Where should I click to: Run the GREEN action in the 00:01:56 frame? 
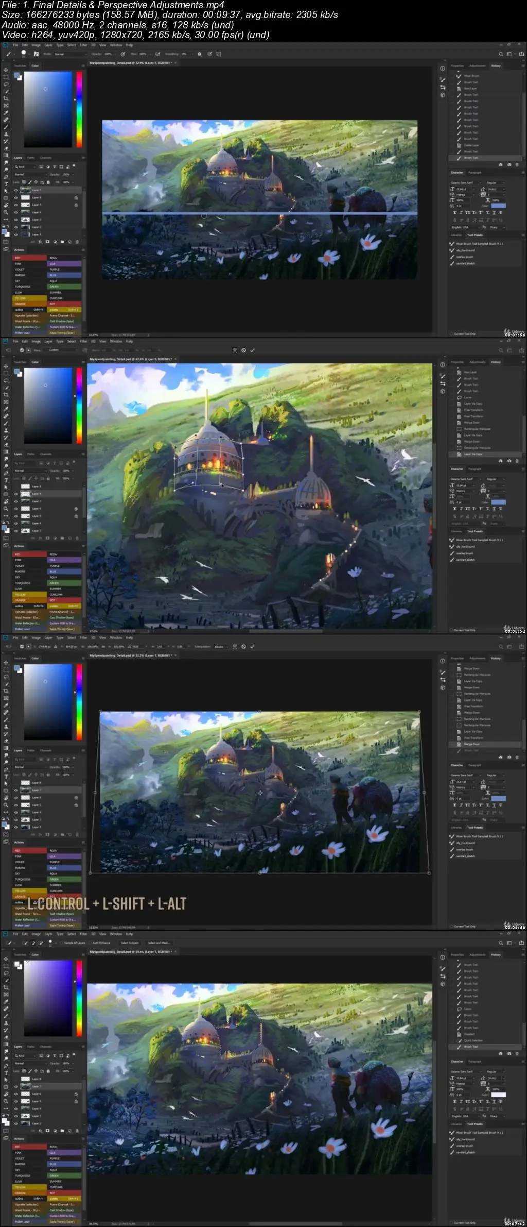coord(64,287)
